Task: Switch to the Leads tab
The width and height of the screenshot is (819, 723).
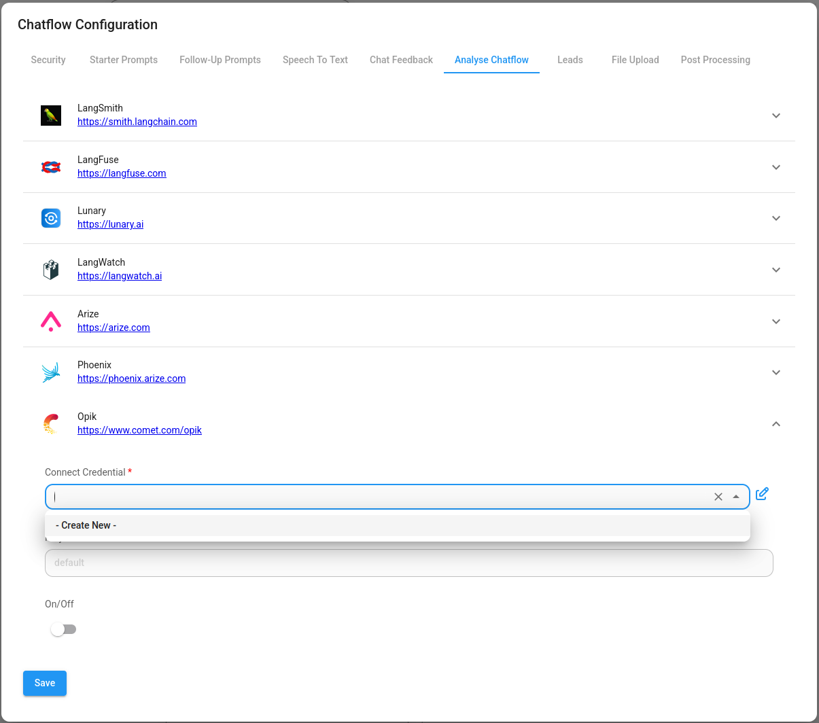Action: click(x=570, y=60)
